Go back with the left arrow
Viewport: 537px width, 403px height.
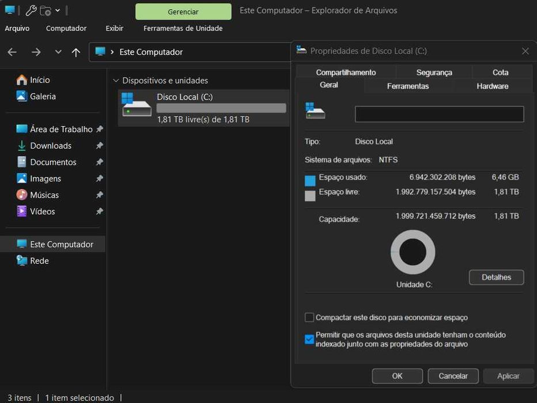[x=12, y=52]
